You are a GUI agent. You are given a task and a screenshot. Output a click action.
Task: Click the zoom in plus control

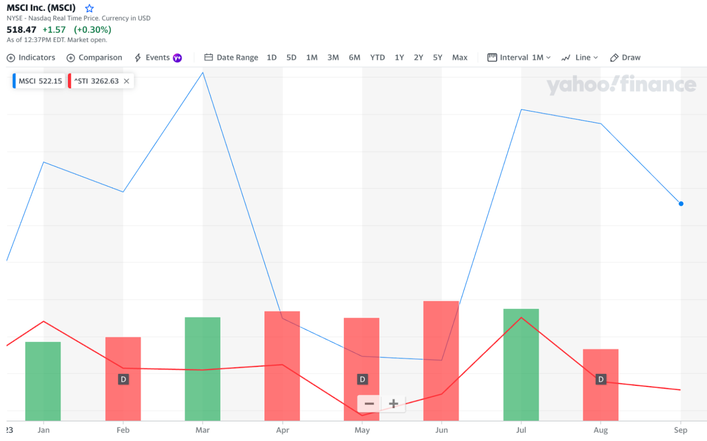coord(394,403)
